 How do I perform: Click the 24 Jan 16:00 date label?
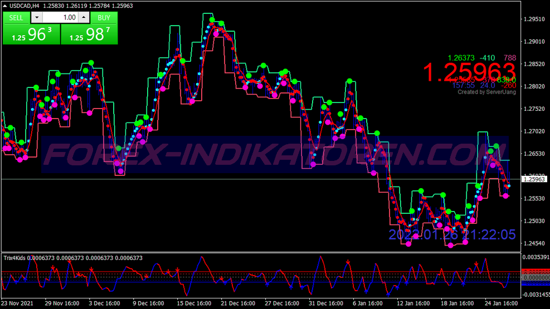[501, 303]
